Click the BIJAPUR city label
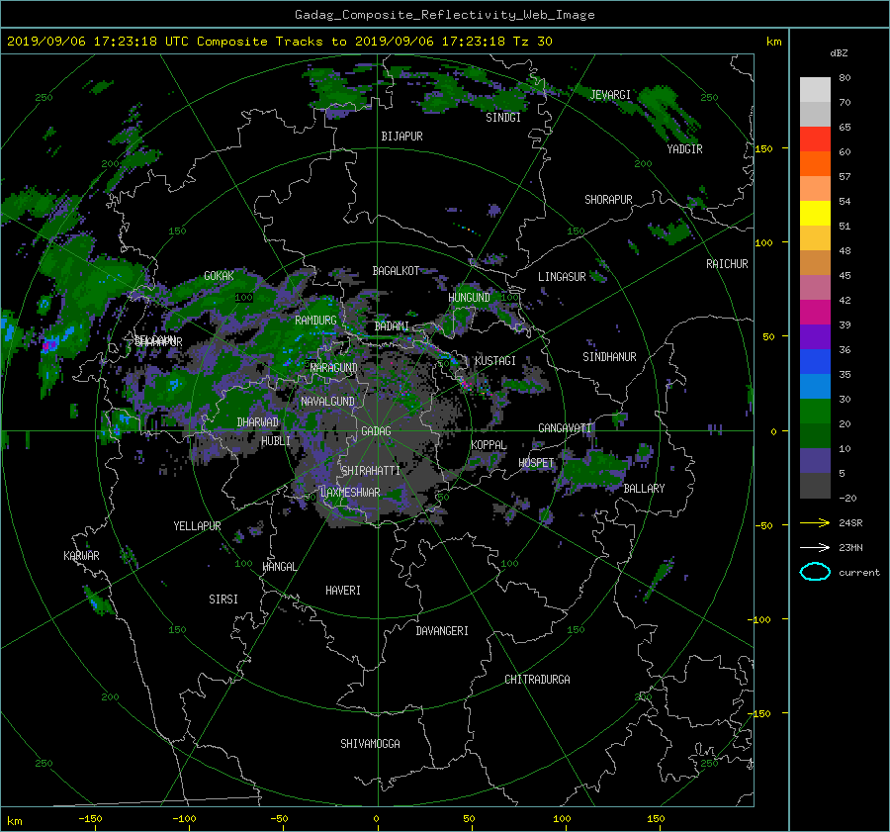The height and width of the screenshot is (832, 890). [401, 137]
